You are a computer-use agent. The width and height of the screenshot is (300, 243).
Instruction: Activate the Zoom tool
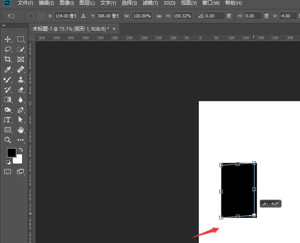[x=7, y=140]
